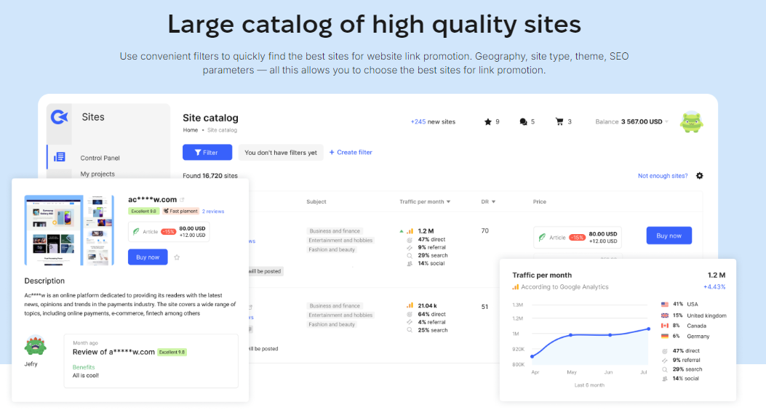Click the bar chart icon next to 1.2 M traffic
The height and width of the screenshot is (410, 766).
point(410,231)
